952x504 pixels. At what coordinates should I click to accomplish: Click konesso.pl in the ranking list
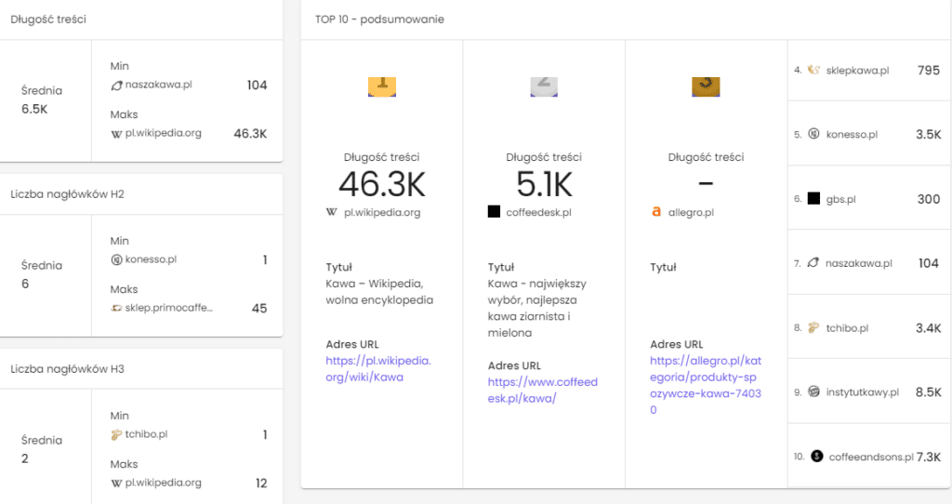852,134
